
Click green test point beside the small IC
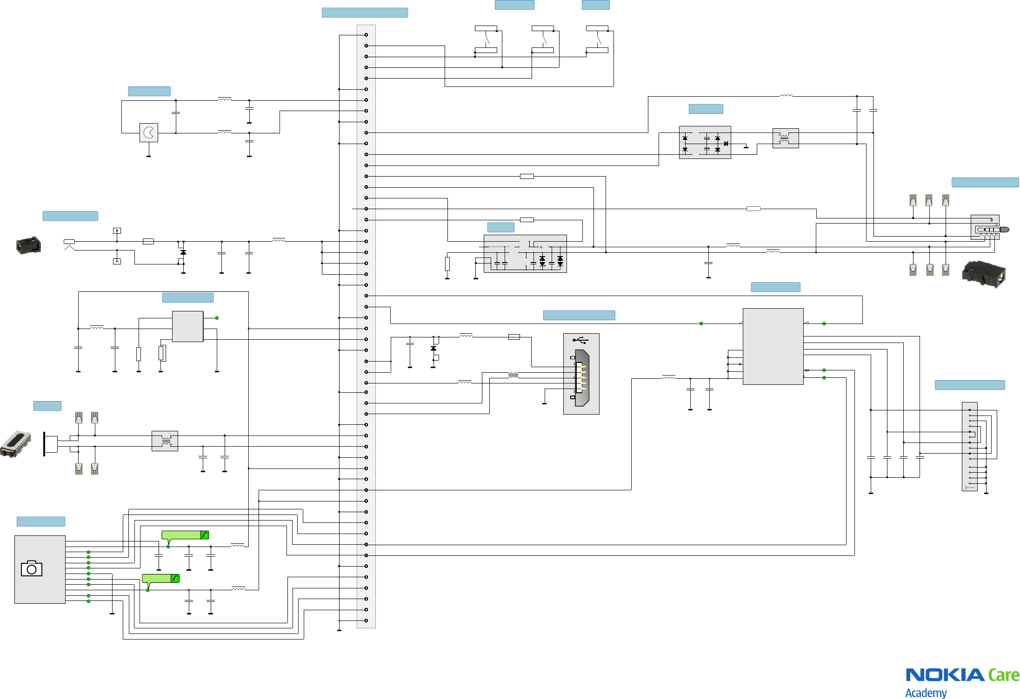(x=217, y=318)
